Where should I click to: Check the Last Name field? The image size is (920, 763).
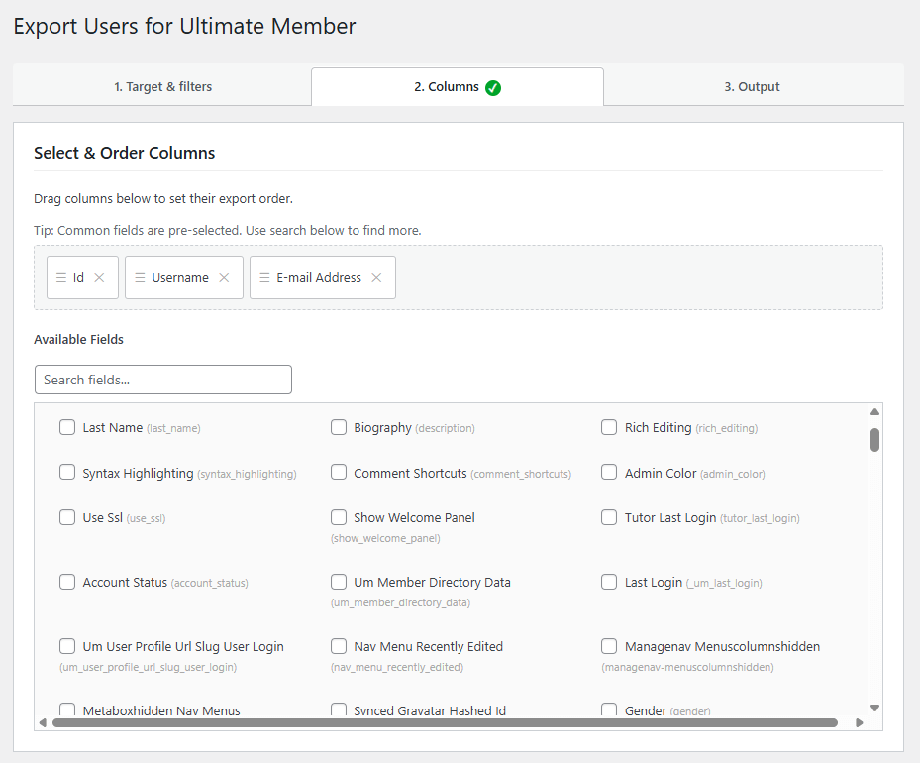[x=67, y=427]
